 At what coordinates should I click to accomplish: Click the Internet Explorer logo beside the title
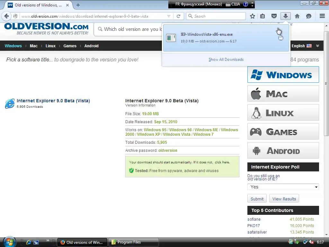pos(10,103)
